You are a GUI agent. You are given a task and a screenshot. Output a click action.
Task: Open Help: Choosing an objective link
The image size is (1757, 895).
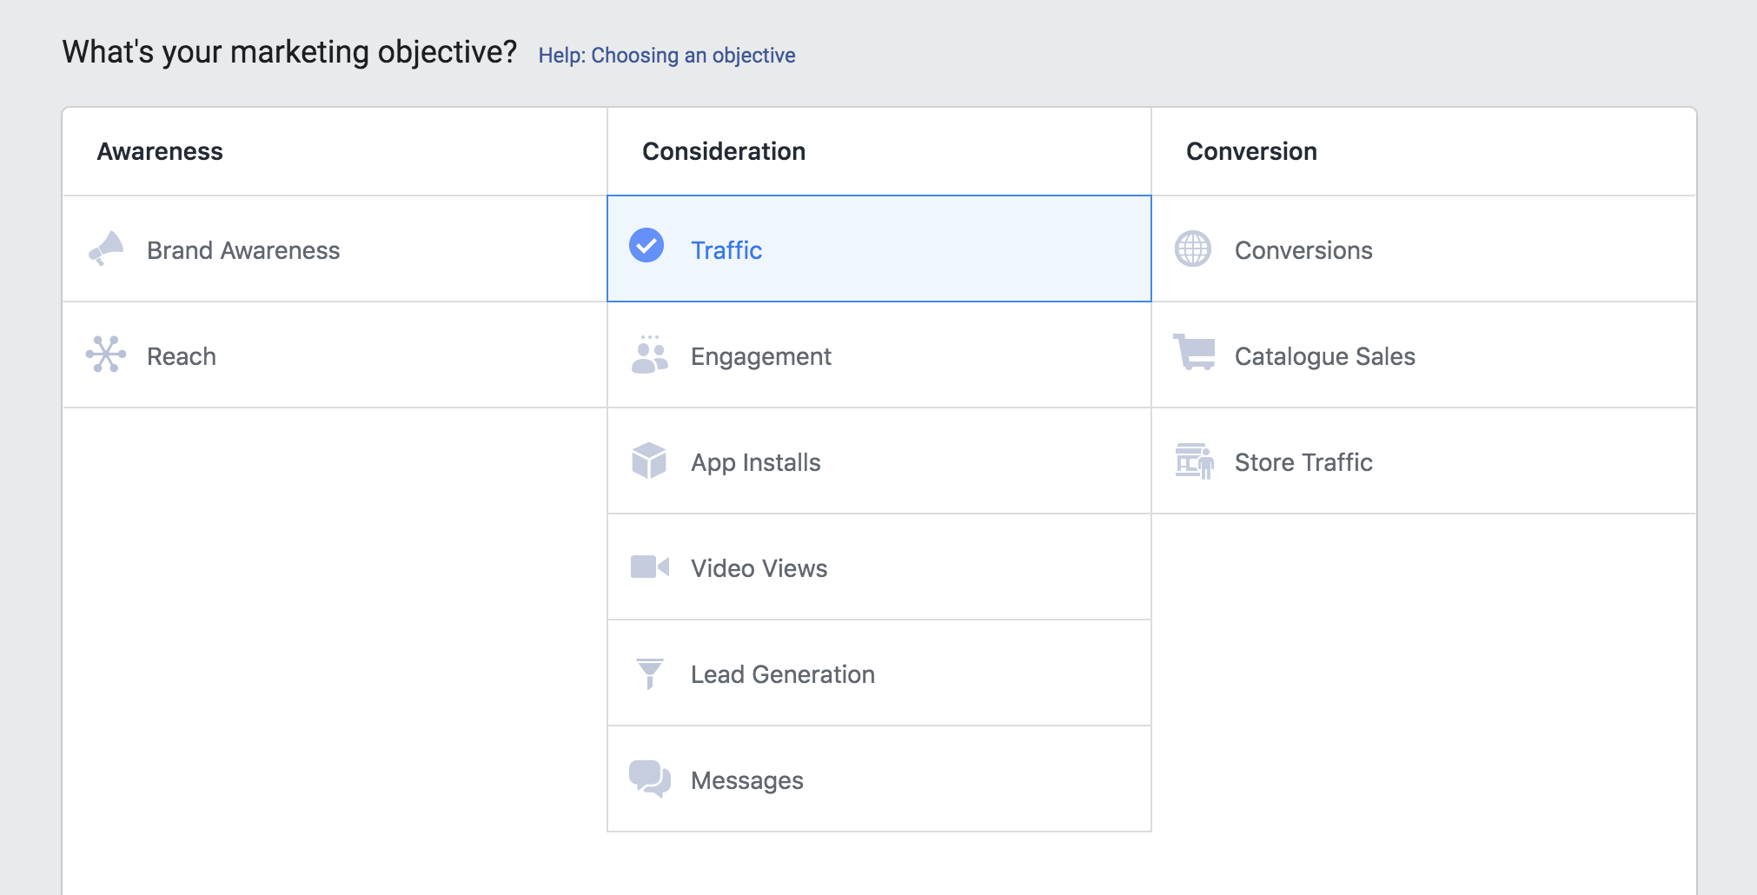point(666,56)
